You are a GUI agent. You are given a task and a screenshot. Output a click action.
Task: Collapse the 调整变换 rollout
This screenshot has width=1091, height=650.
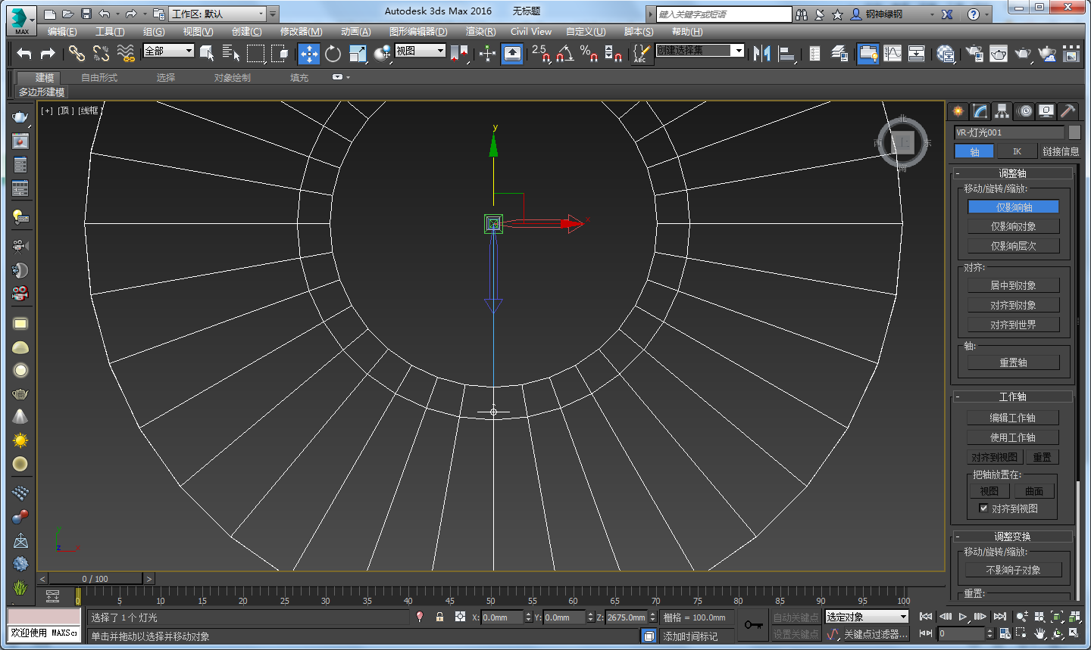click(x=1012, y=536)
